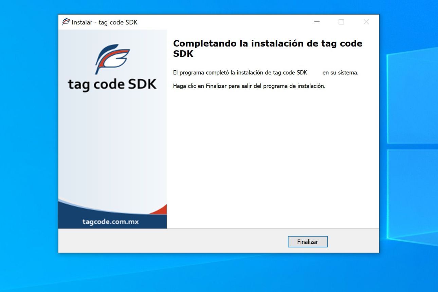The width and height of the screenshot is (438, 292).
Task: Close the installer window
Action: point(366,22)
